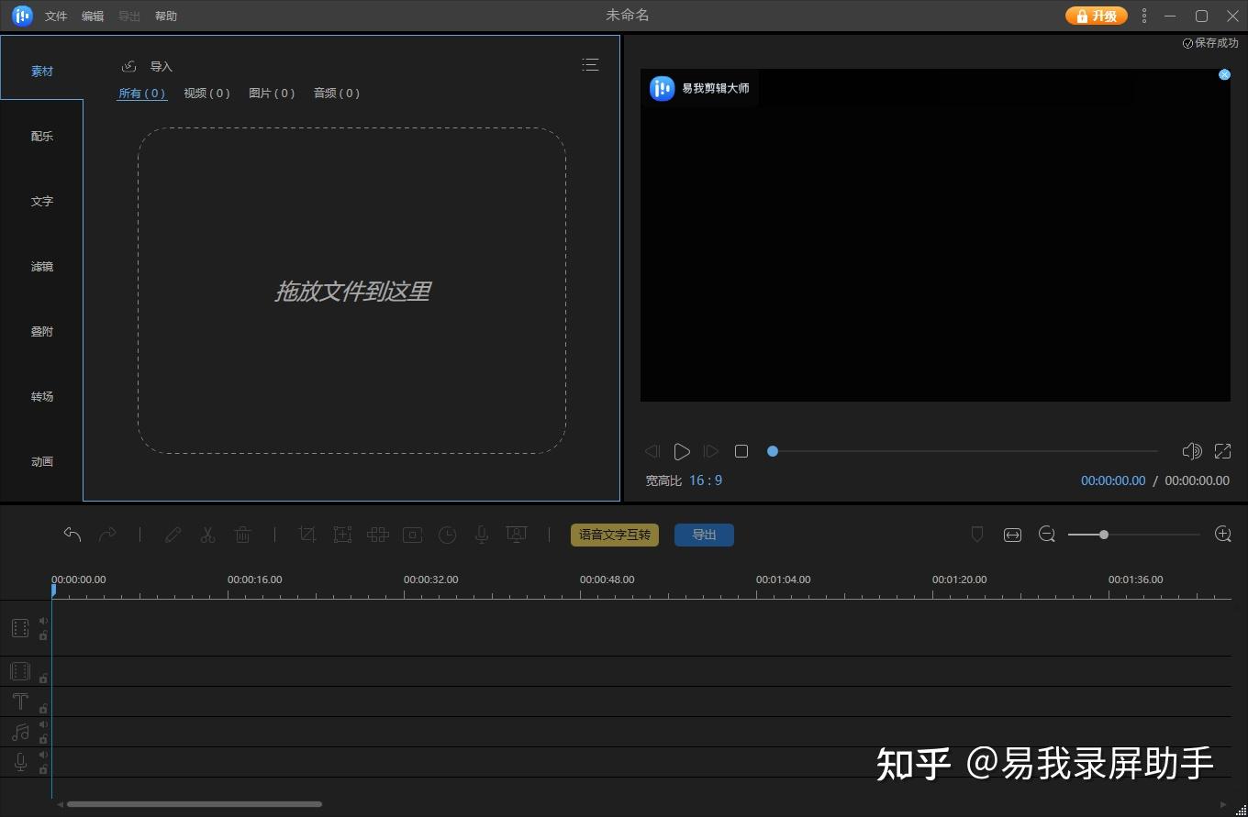Click the preview volume speaker icon

(1192, 451)
